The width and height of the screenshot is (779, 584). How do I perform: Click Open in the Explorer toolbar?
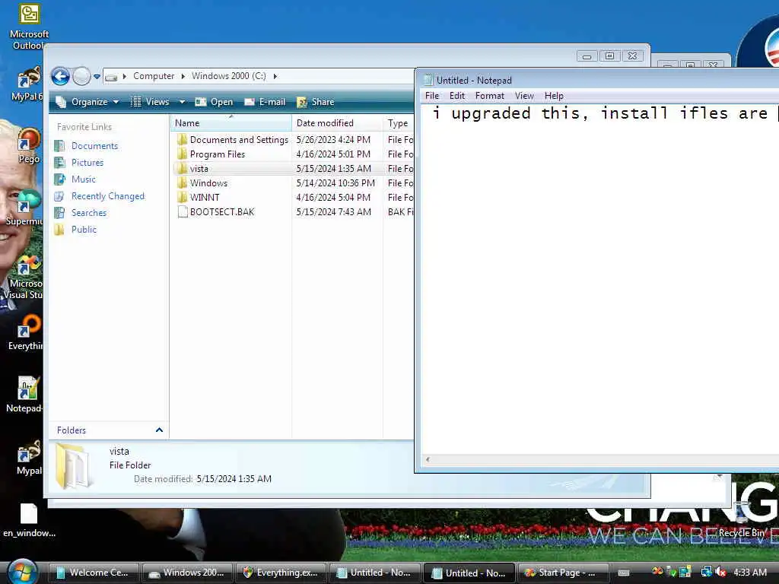[x=214, y=102]
